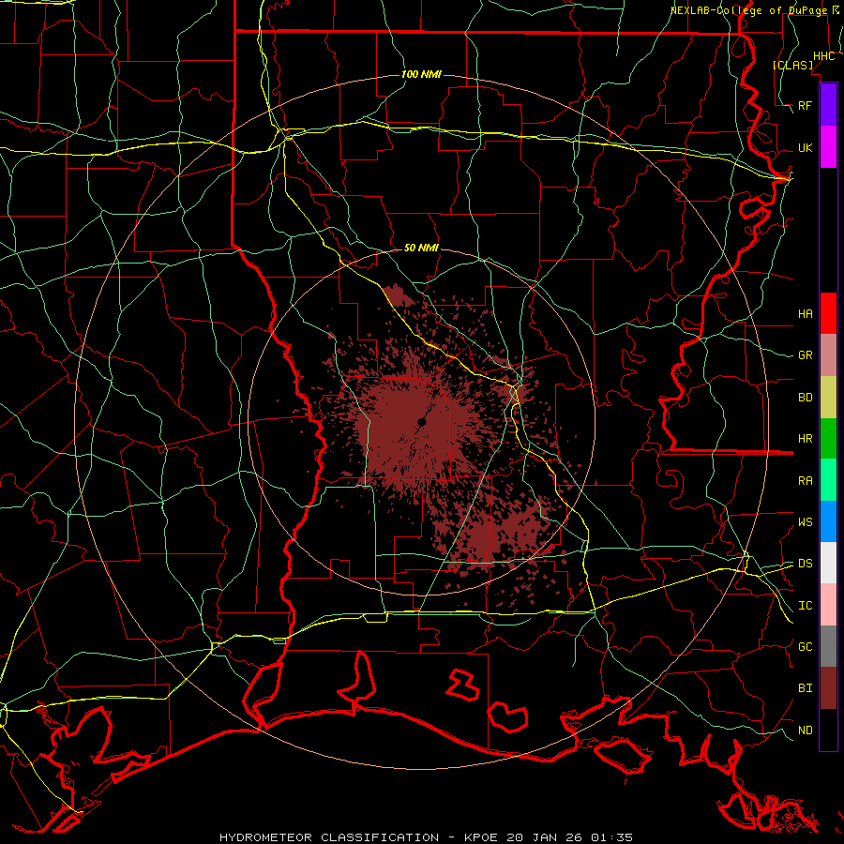Click the RF legend label
This screenshot has height=844, width=844.
click(x=806, y=105)
